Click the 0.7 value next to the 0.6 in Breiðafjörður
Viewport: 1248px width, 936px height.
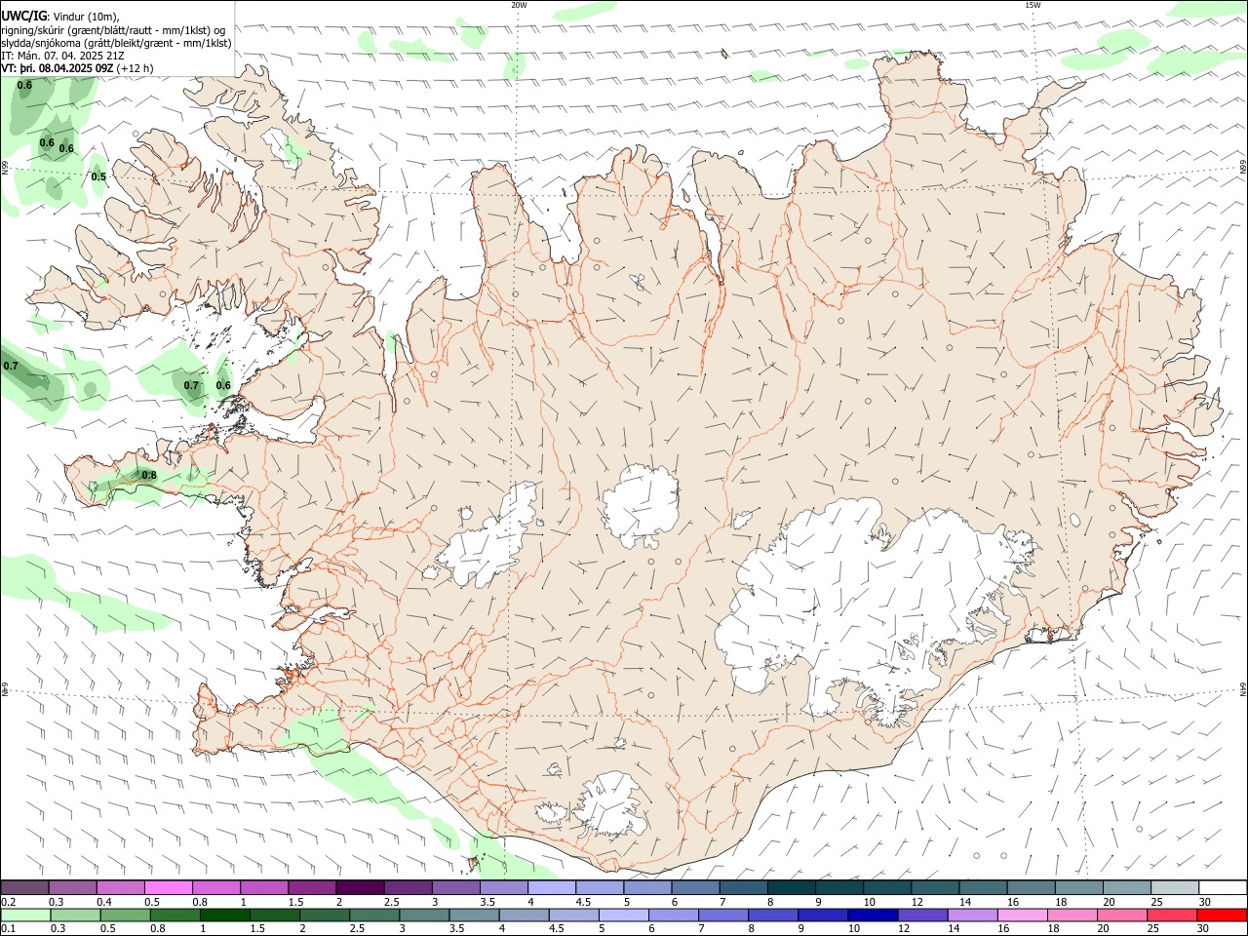tap(191, 386)
